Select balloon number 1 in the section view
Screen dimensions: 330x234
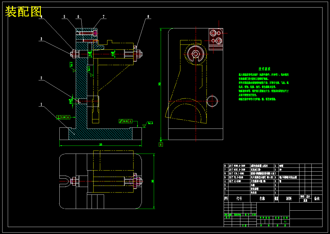click(41, 104)
